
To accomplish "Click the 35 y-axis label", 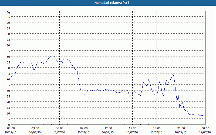I will (x=8, y=85).
